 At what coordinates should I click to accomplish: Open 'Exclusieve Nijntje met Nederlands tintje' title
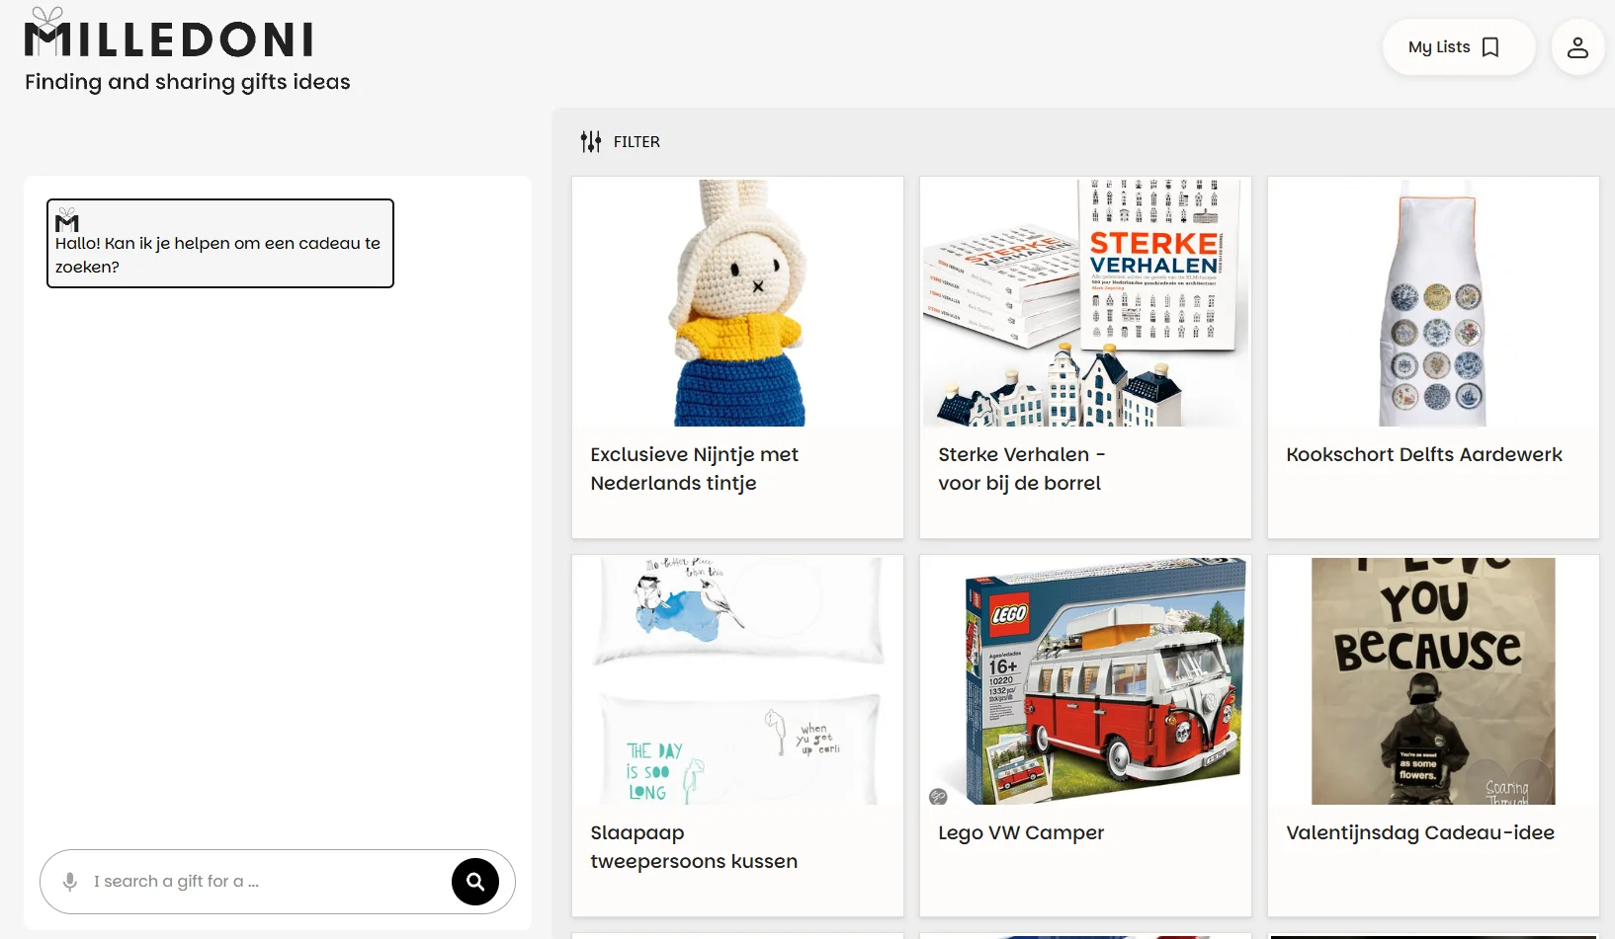[x=695, y=469]
